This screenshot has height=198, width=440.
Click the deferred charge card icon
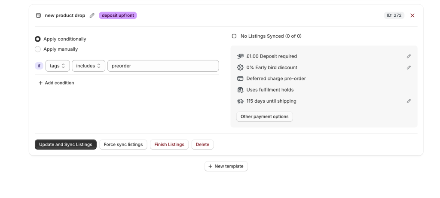coord(240,79)
